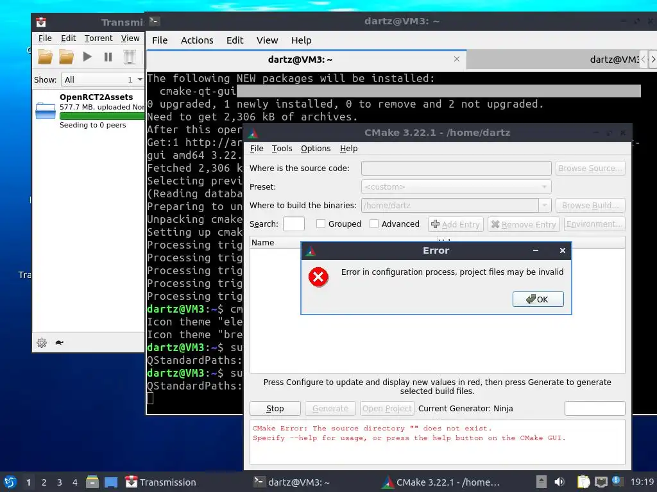Select the second dartz@VM3 terminal tab
The width and height of the screenshot is (657, 492).
(x=553, y=60)
